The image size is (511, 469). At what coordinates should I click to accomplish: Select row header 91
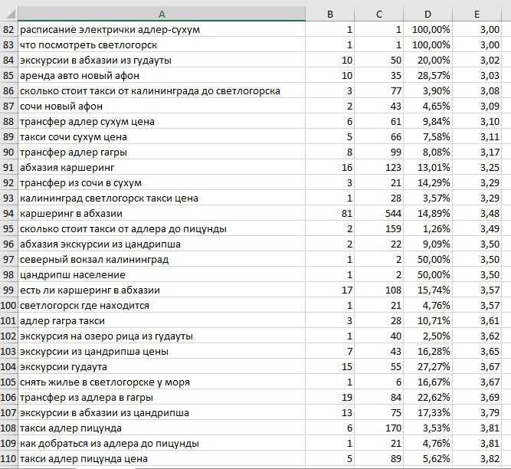pyautogui.click(x=8, y=167)
